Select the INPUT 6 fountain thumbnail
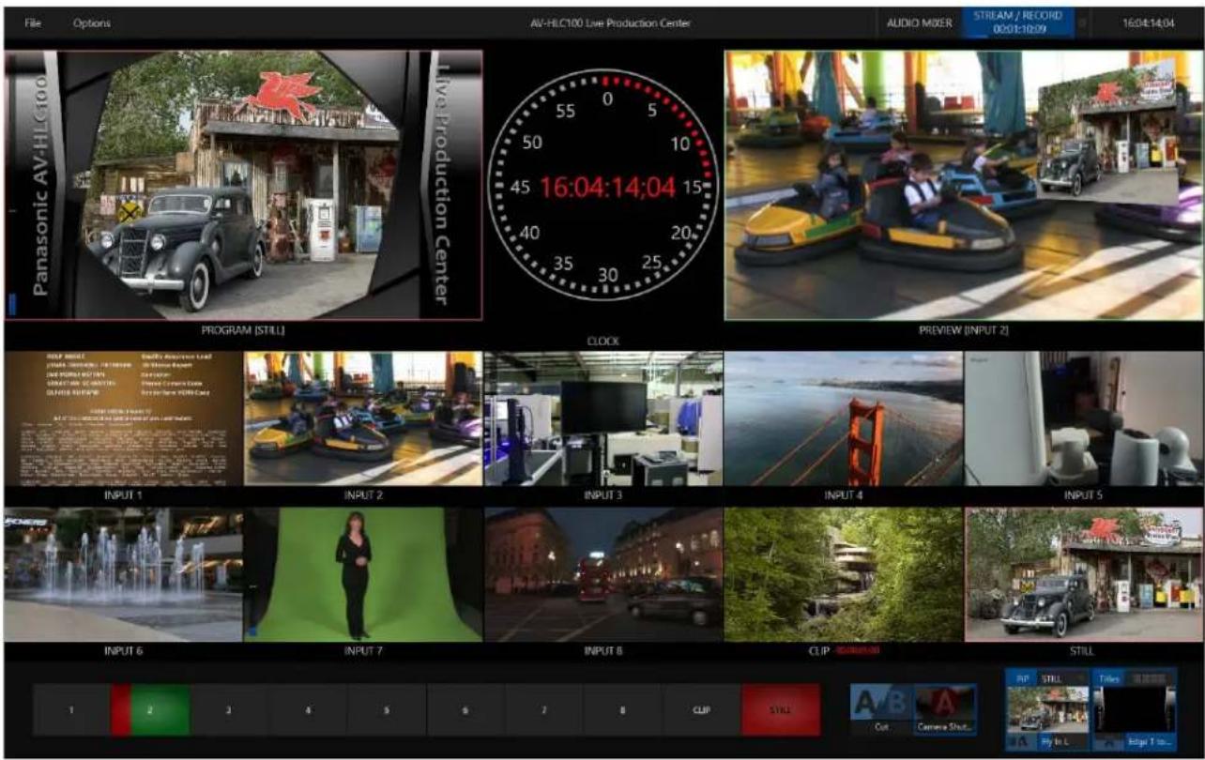 [123, 574]
